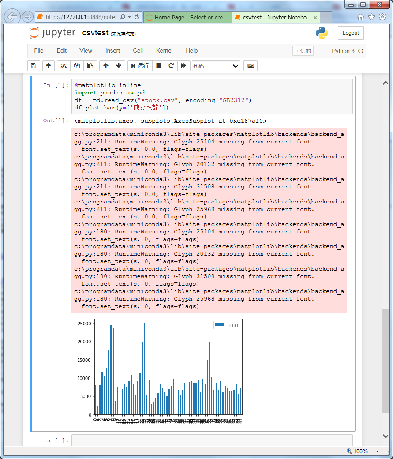Open the command palette keyboard icon
The width and height of the screenshot is (393, 459).
[250, 65]
